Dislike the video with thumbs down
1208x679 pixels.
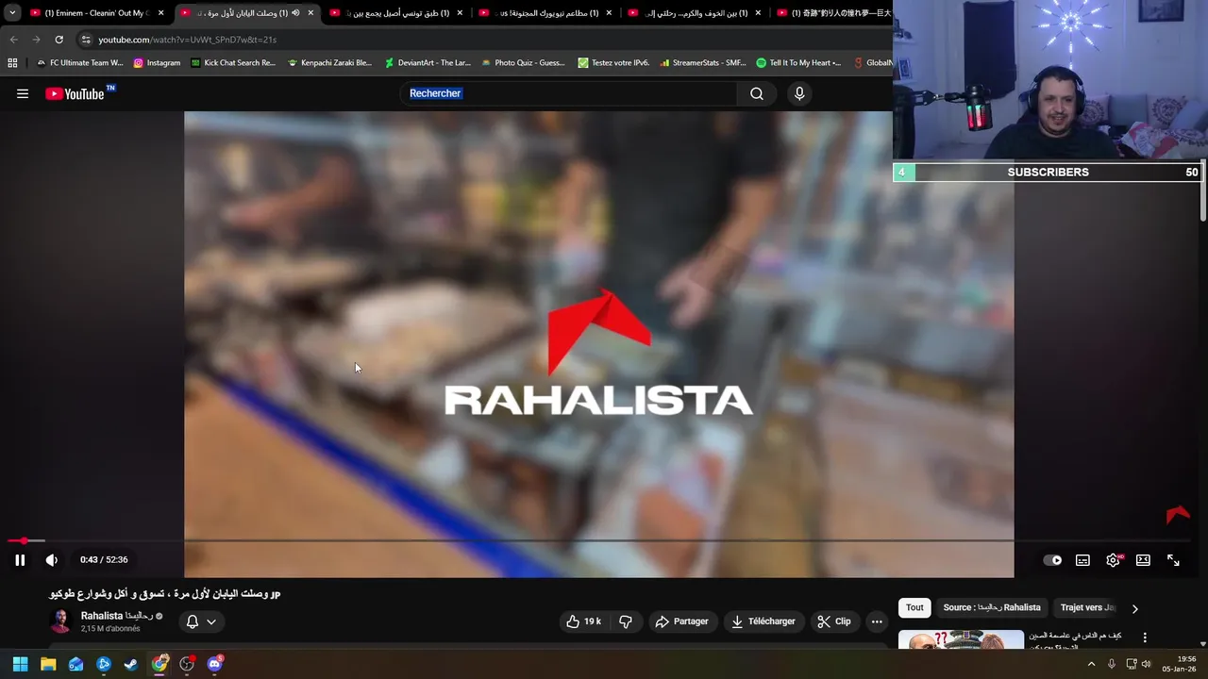coord(626,621)
